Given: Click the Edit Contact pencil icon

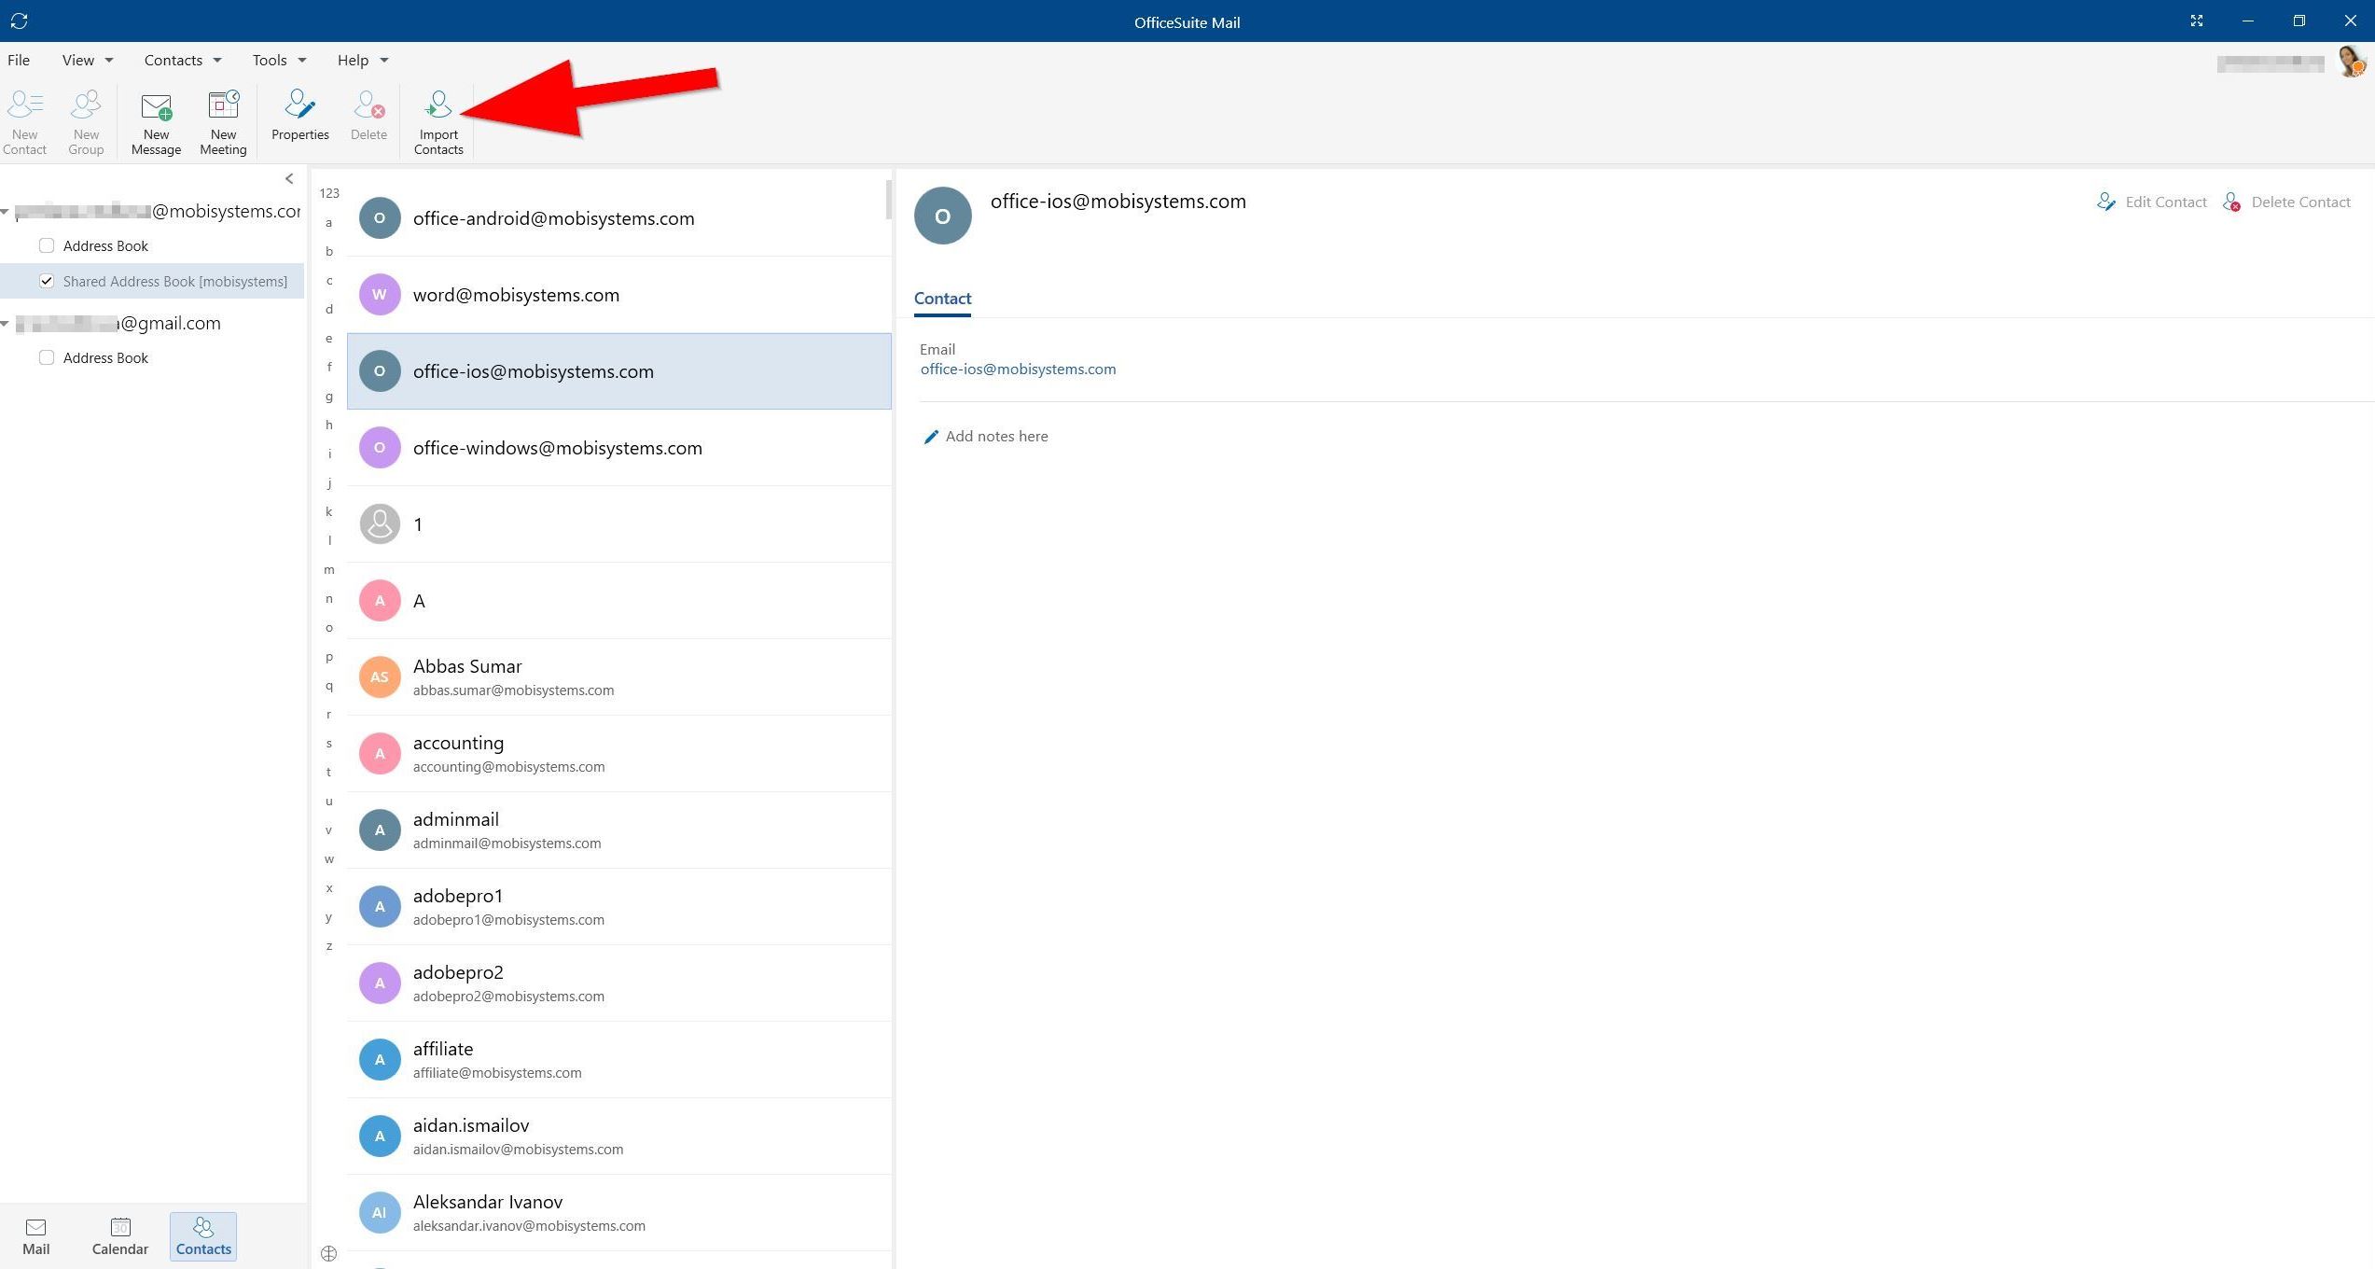Looking at the screenshot, I should pos(2106,202).
